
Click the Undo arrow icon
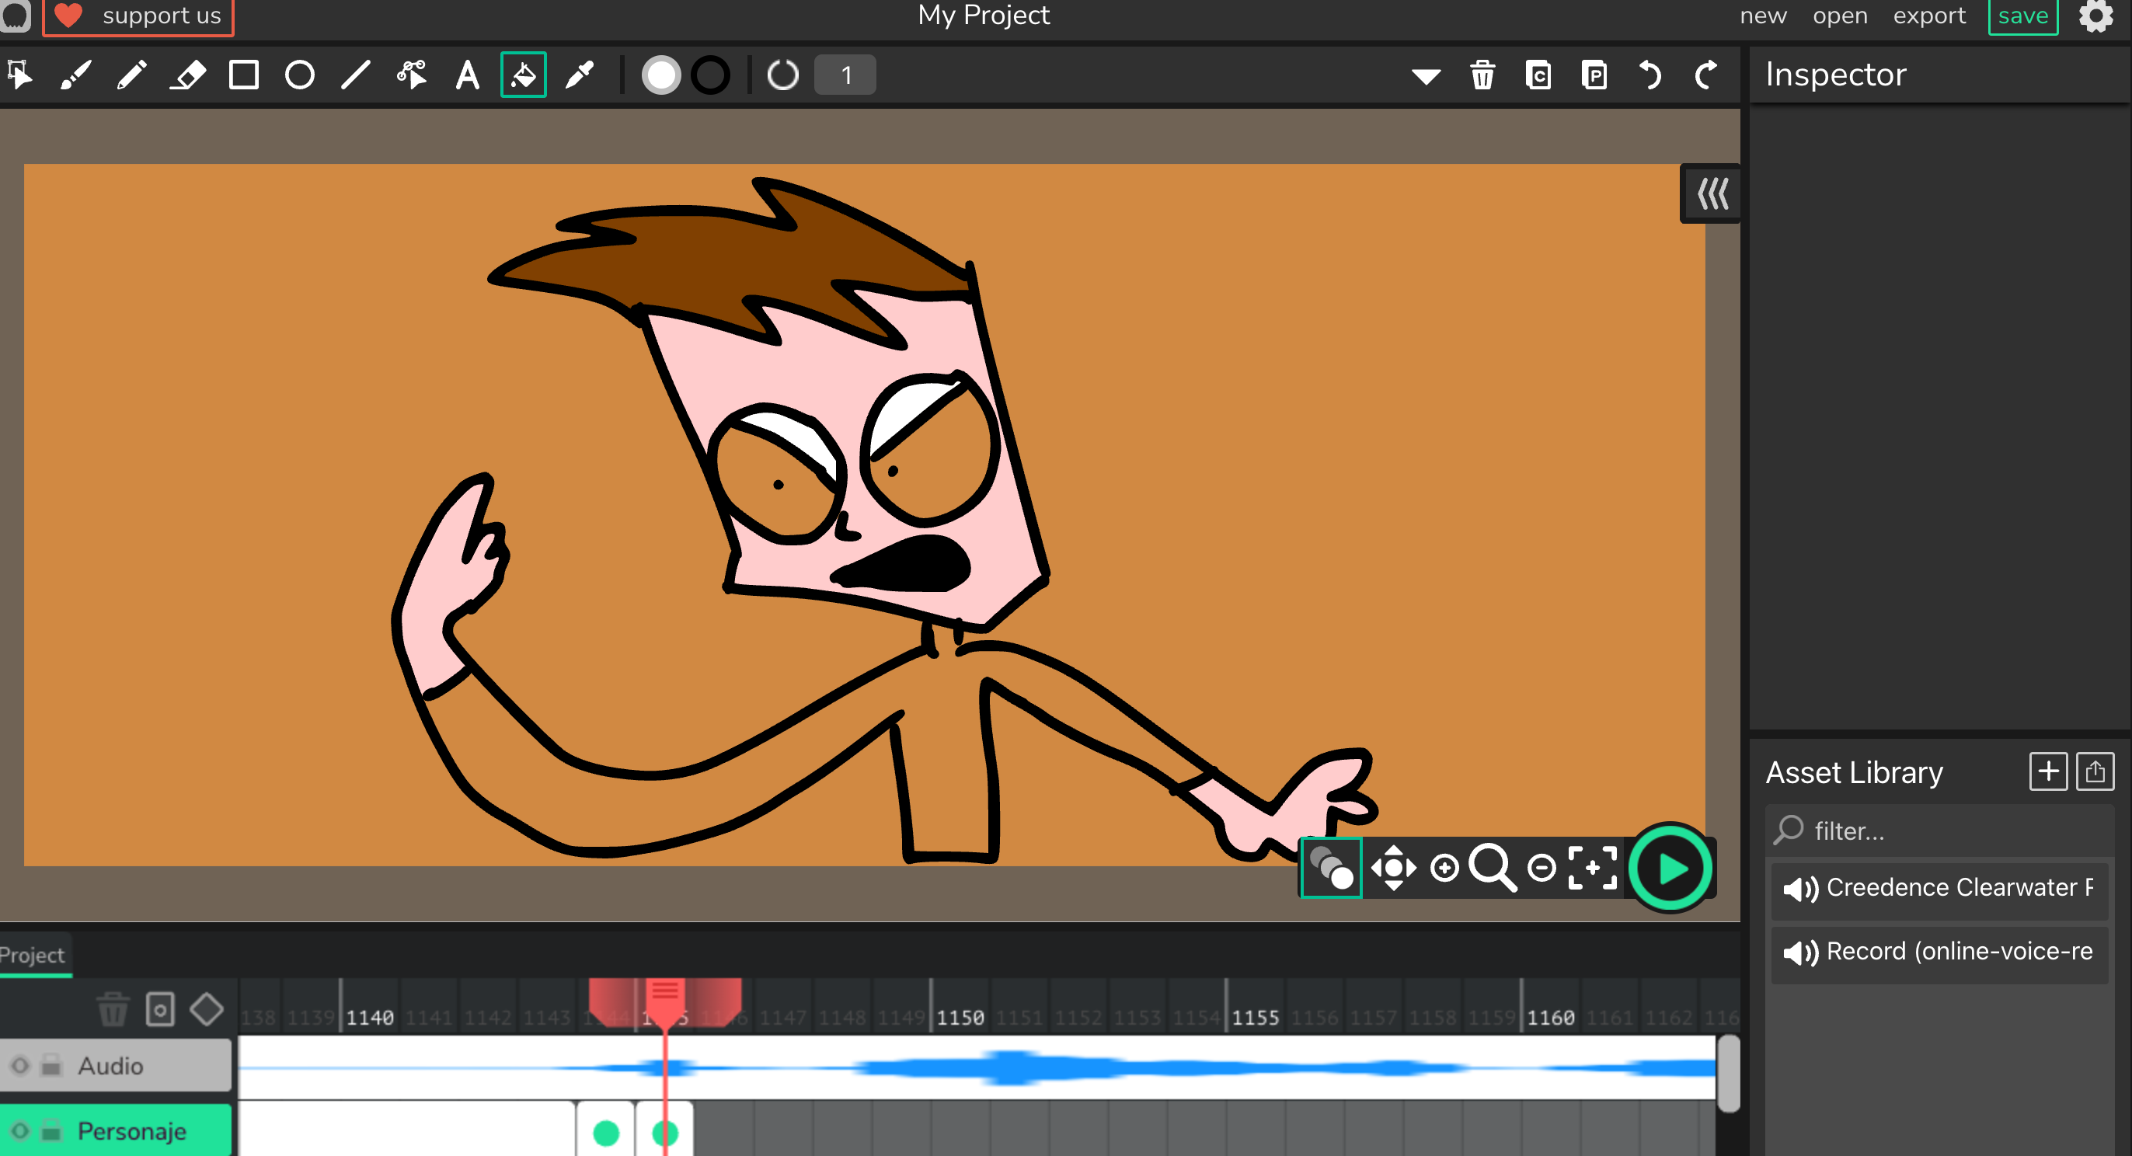(x=1650, y=75)
